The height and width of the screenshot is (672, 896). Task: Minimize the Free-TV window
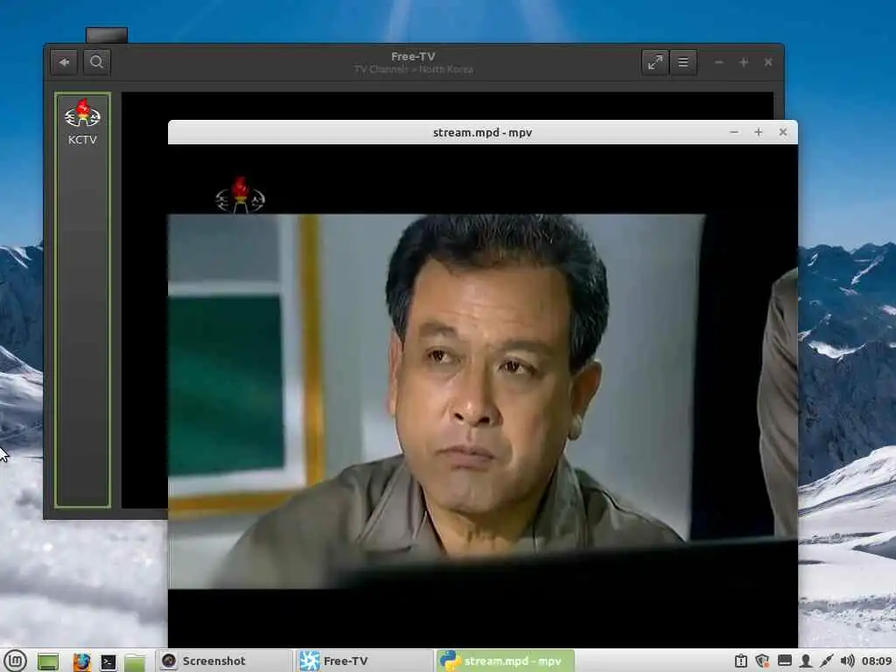pyautogui.click(x=719, y=62)
